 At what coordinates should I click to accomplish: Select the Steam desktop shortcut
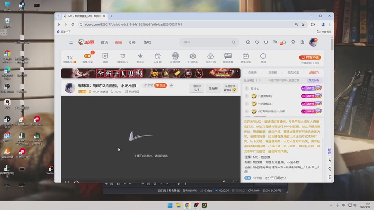coord(22,6)
